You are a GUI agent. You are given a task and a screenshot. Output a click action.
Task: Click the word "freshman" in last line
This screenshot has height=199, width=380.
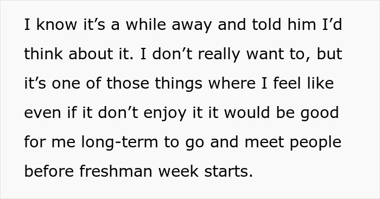(116, 171)
